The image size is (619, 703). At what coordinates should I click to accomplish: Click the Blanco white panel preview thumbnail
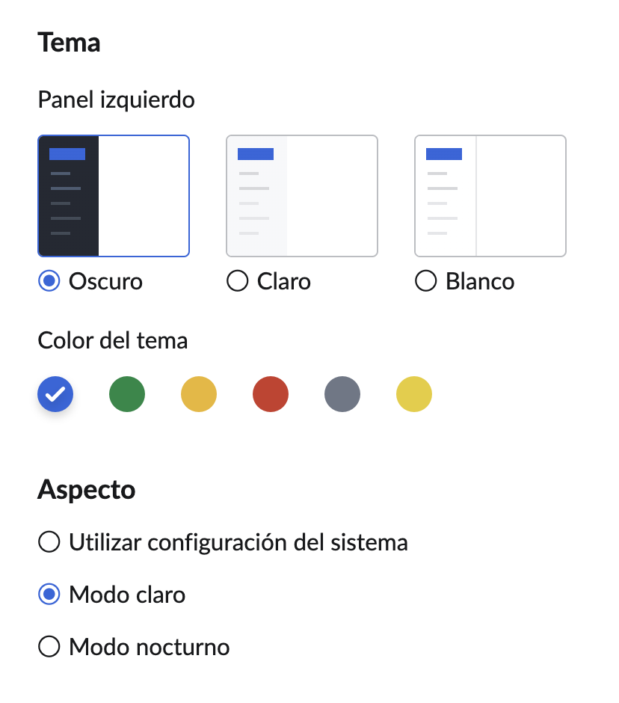click(490, 196)
